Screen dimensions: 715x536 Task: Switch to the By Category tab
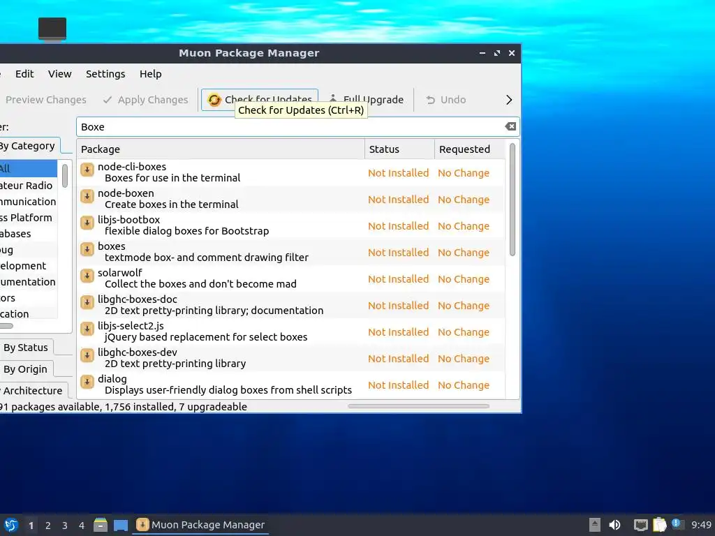coord(28,146)
